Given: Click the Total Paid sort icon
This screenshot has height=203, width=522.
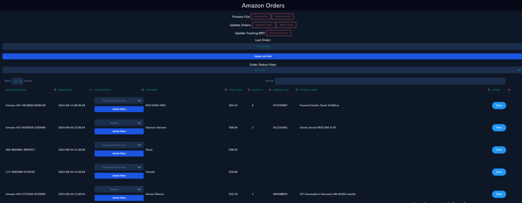Looking at the screenshot, I should click(249, 90).
